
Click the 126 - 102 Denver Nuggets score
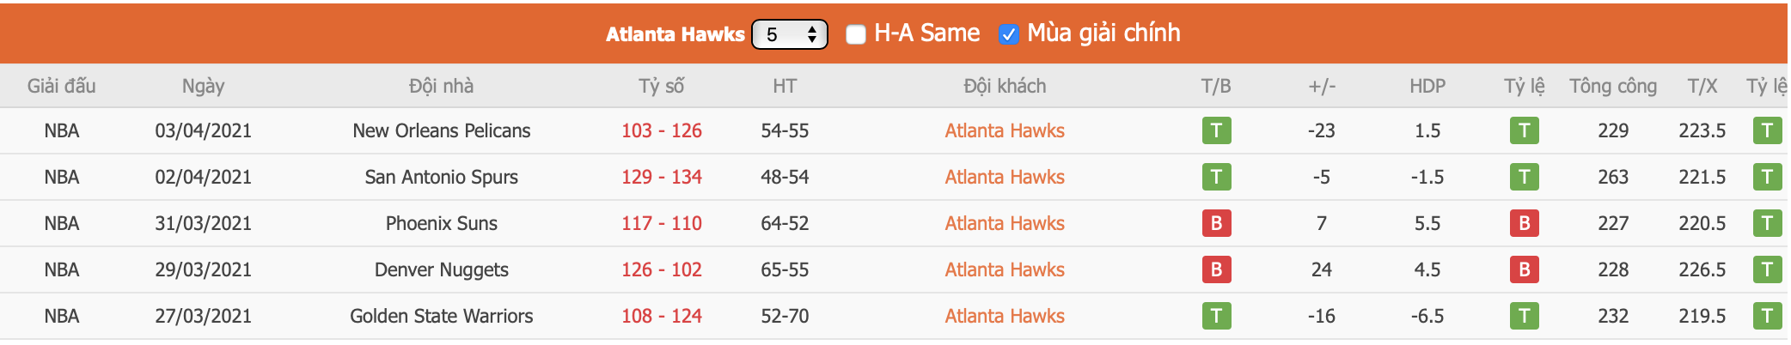tap(661, 269)
